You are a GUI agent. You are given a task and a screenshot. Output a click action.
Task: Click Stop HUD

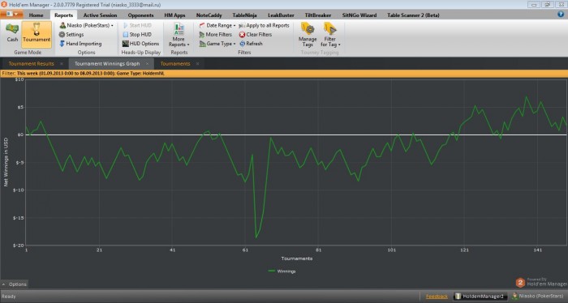click(x=137, y=34)
